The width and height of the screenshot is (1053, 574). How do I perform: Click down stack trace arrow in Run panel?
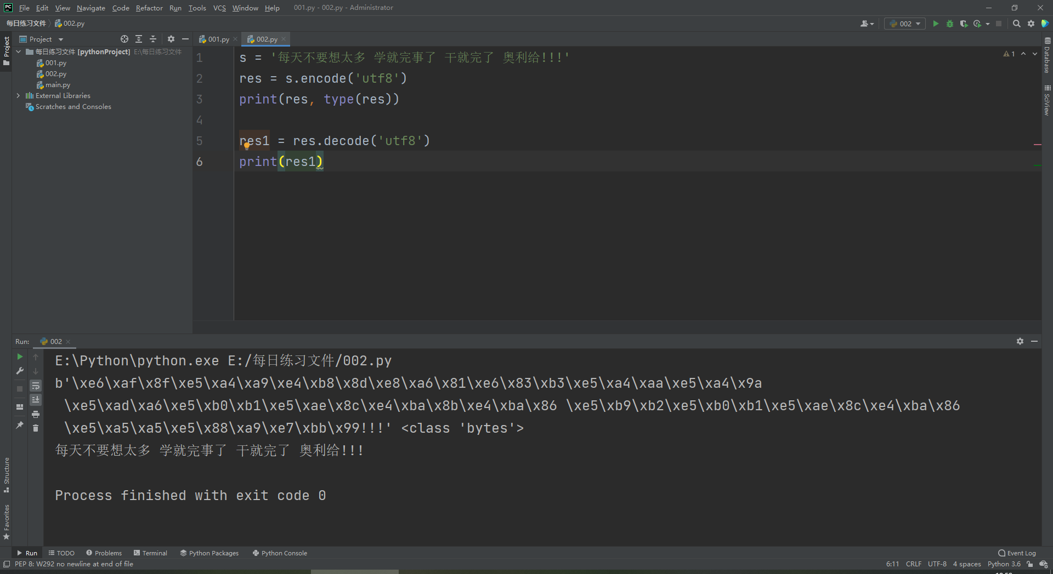pos(36,371)
